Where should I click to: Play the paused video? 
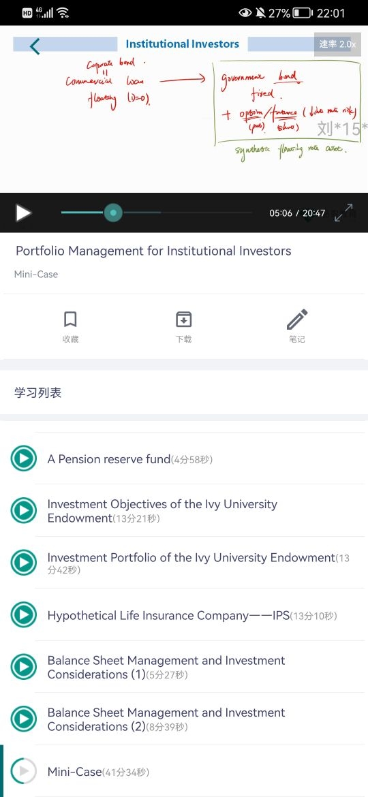click(23, 213)
